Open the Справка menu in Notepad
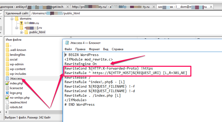The height and width of the screenshot is (122, 222). pyautogui.click(x=117, y=49)
